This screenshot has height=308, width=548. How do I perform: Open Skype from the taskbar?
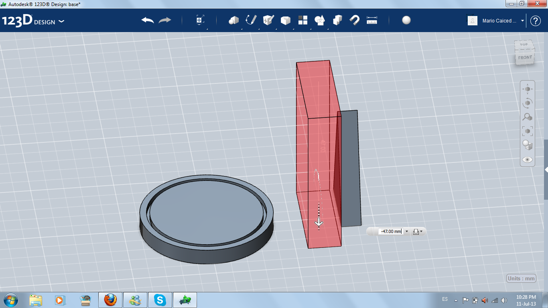160,300
